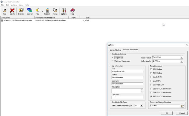The height and width of the screenshot is (116, 189).
Task: Select the destination file path cell
Action: tap(51, 21)
